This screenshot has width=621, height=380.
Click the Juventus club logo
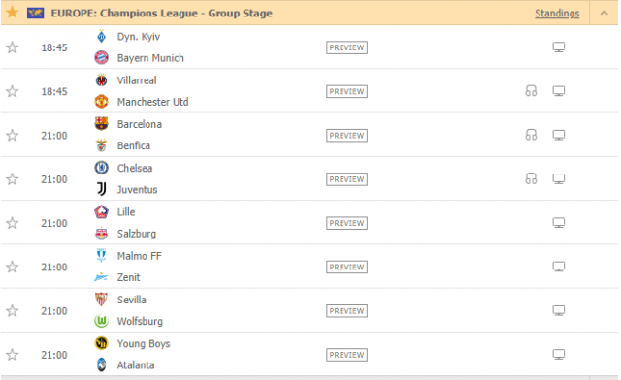pos(101,189)
